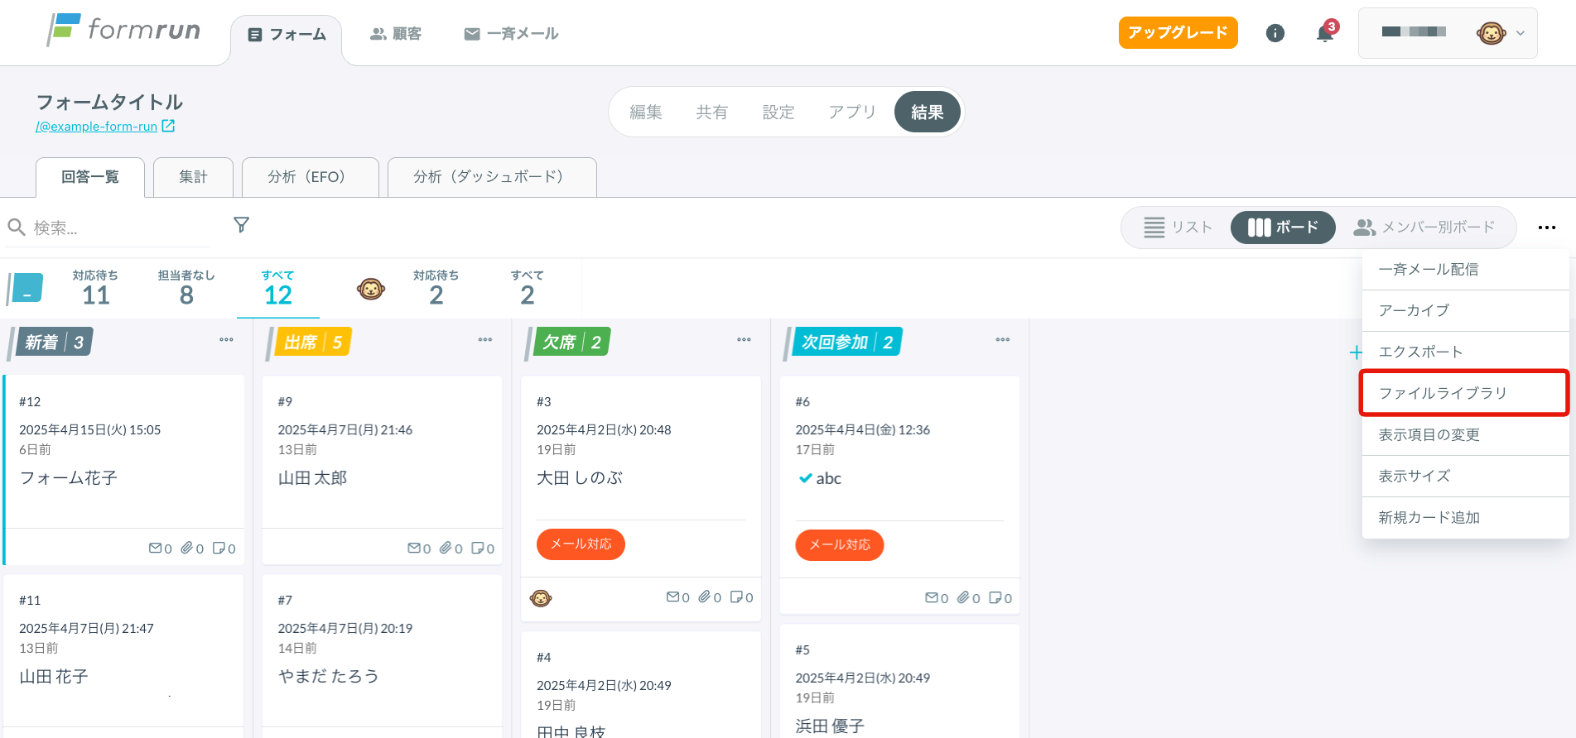Click the アップグレード button
This screenshot has height=738, width=1576.
click(1177, 33)
